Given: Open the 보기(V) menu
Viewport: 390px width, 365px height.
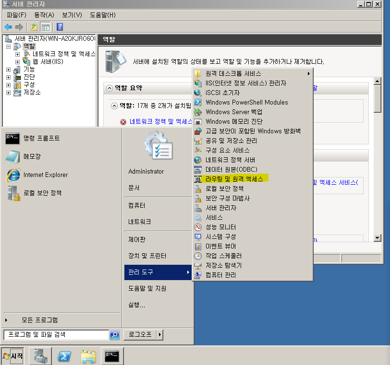Looking at the screenshot, I should pyautogui.click(x=72, y=15).
